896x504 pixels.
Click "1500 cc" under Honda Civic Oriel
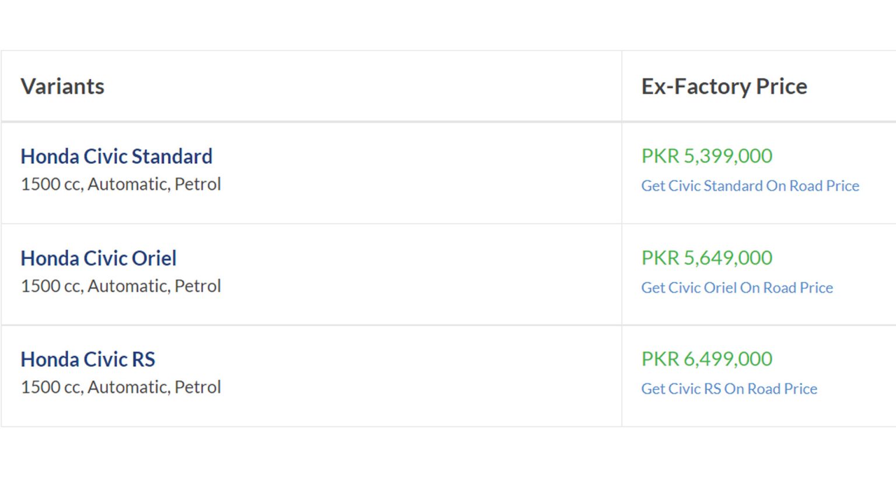coord(51,286)
